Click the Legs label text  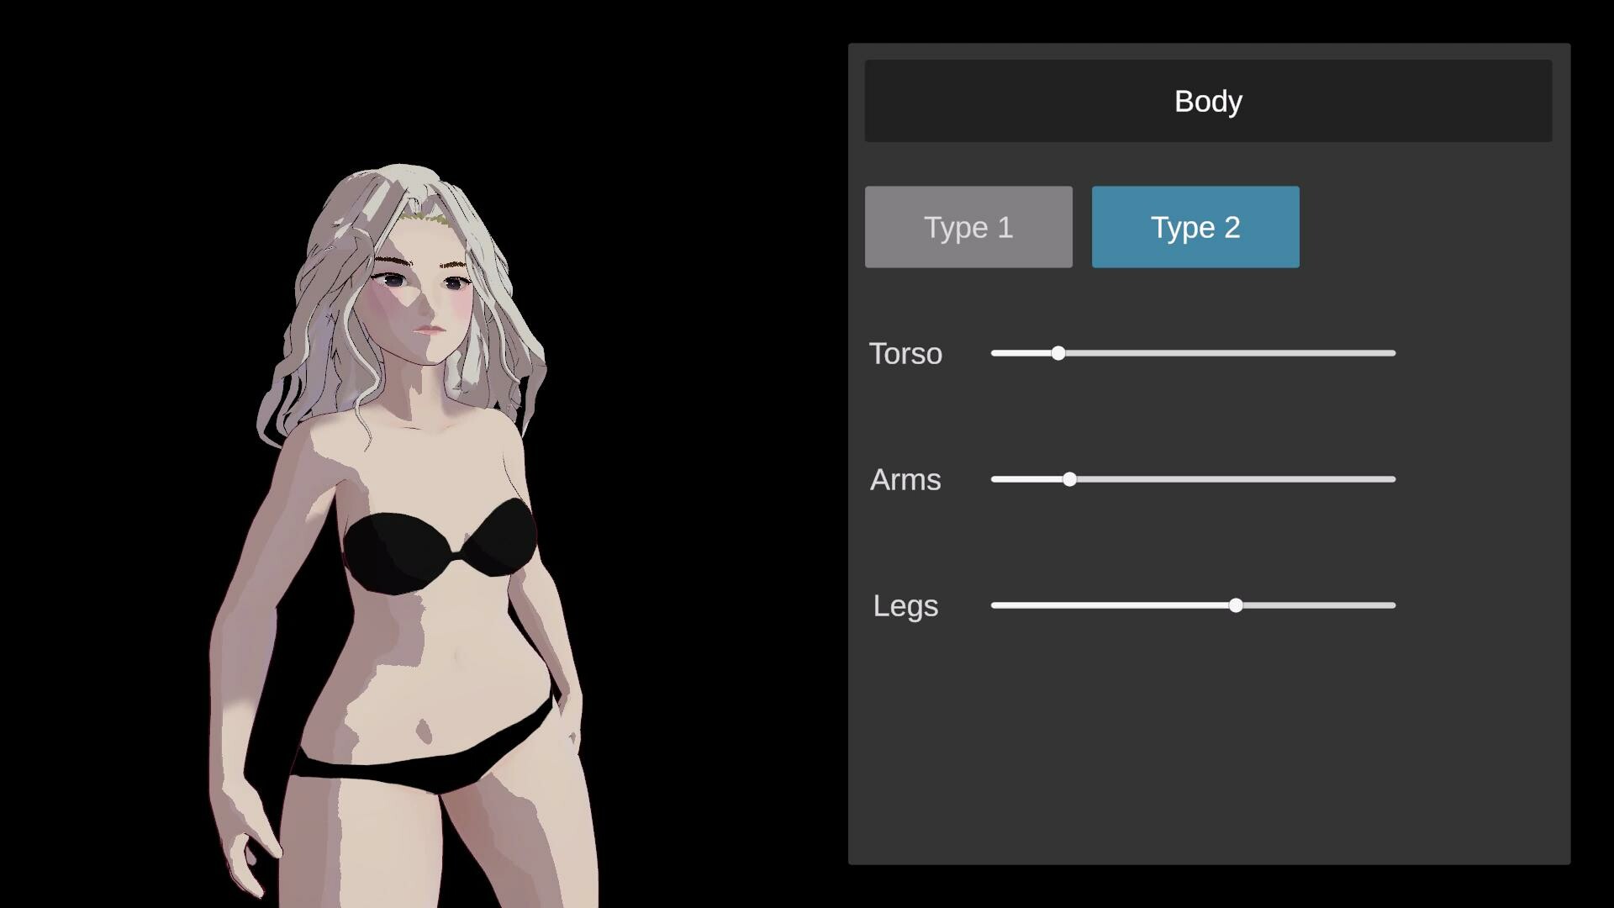pyautogui.click(x=905, y=606)
